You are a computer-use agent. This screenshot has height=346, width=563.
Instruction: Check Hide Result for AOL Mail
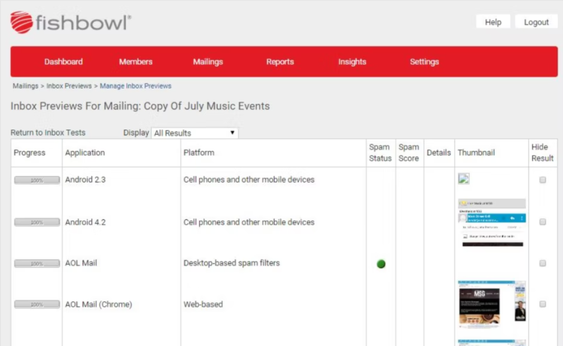point(542,263)
